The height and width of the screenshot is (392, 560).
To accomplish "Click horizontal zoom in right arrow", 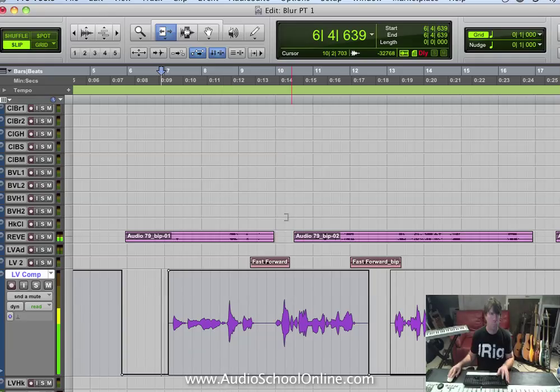I will tap(117, 33).
